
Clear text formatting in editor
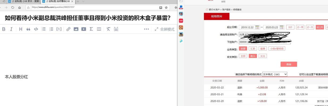pos(108,29)
